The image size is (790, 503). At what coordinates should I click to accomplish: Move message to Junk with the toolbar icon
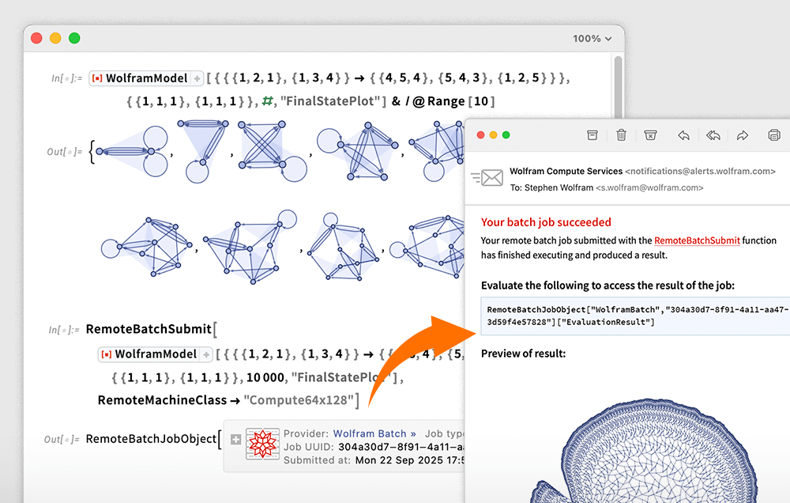coord(650,135)
